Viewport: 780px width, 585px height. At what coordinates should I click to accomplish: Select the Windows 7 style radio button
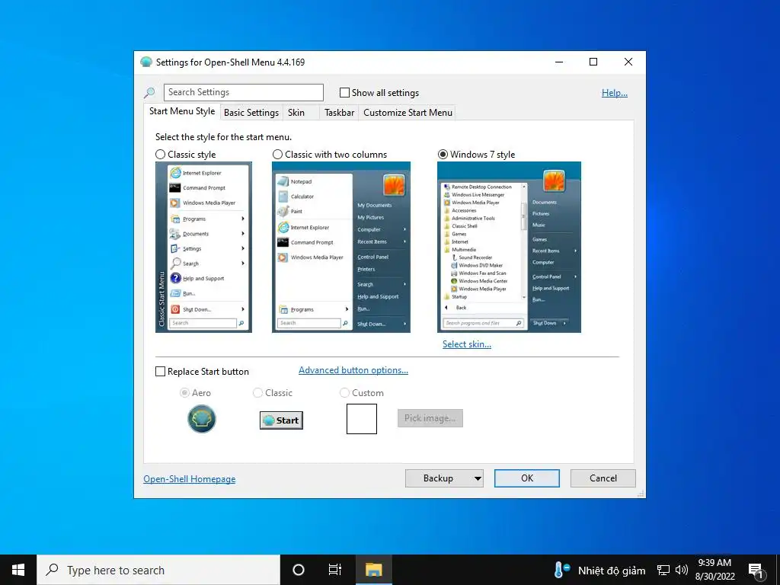click(x=443, y=155)
